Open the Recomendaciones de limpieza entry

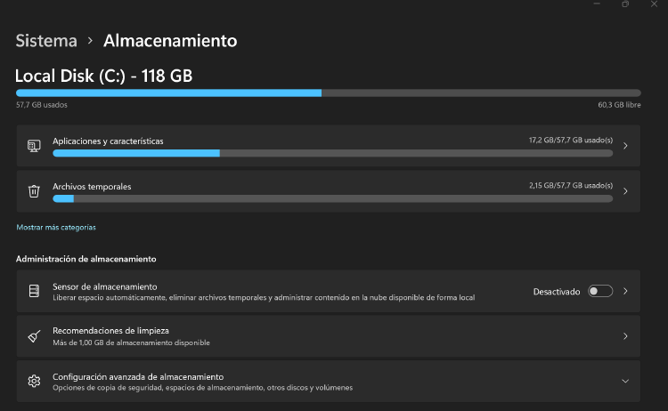click(267, 336)
